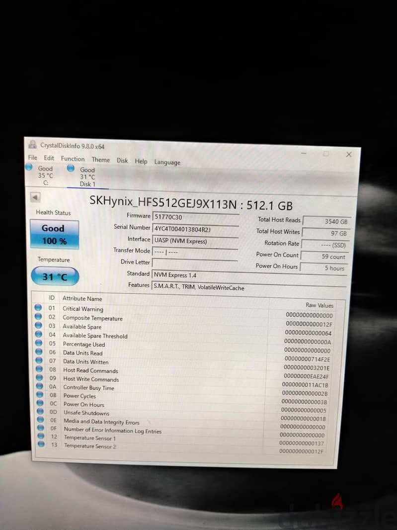Click status icon of Available Spare row
This screenshot has width=397, height=530.
(38, 325)
